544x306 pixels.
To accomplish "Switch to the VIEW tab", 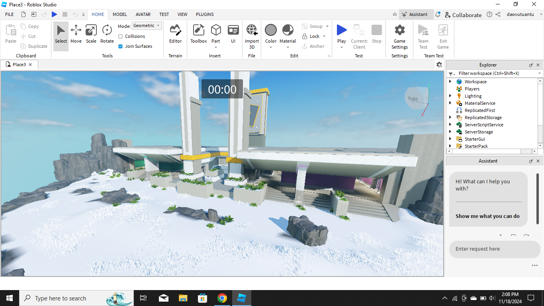I will [182, 14].
